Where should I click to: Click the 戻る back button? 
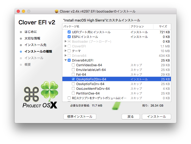coord(130,117)
